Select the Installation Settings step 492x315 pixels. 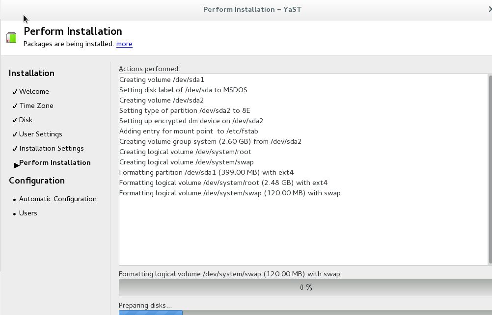coord(52,148)
